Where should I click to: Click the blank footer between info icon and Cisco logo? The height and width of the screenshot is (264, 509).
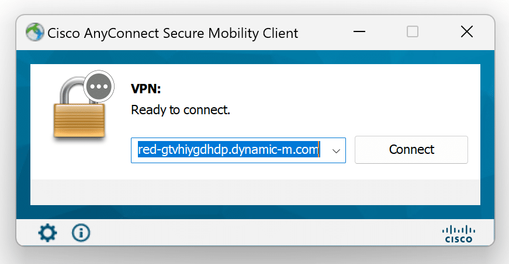tap(263, 233)
